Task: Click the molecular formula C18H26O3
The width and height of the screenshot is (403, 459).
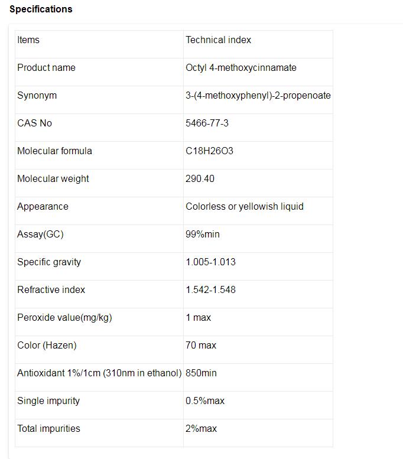Action: coord(209,151)
